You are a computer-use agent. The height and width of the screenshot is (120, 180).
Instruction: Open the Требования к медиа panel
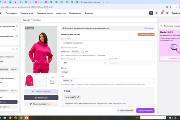point(170,26)
